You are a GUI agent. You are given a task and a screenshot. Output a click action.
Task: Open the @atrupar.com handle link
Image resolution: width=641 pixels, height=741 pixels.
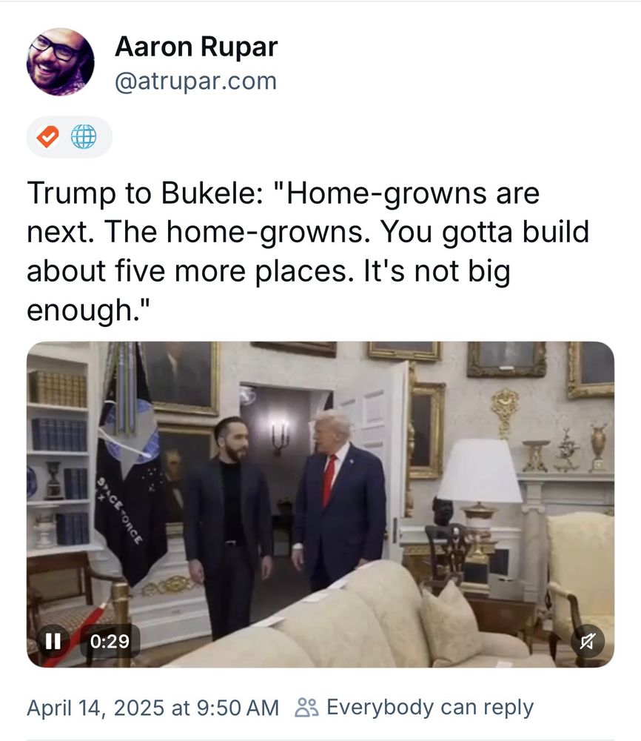195,81
